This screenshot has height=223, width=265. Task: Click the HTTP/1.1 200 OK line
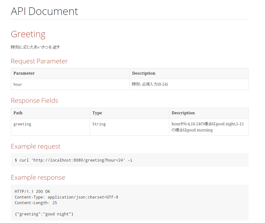(x=32, y=191)
